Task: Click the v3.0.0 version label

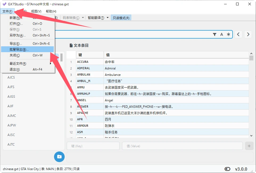Action: (241, 169)
